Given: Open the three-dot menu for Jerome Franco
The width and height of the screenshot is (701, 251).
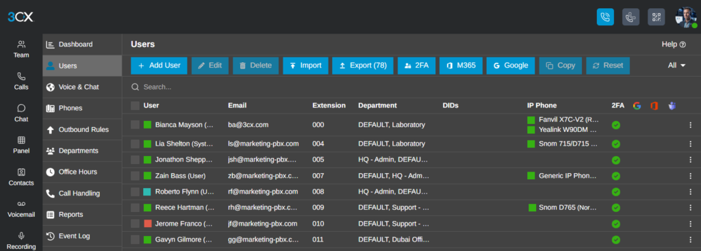Looking at the screenshot, I should [x=690, y=224].
